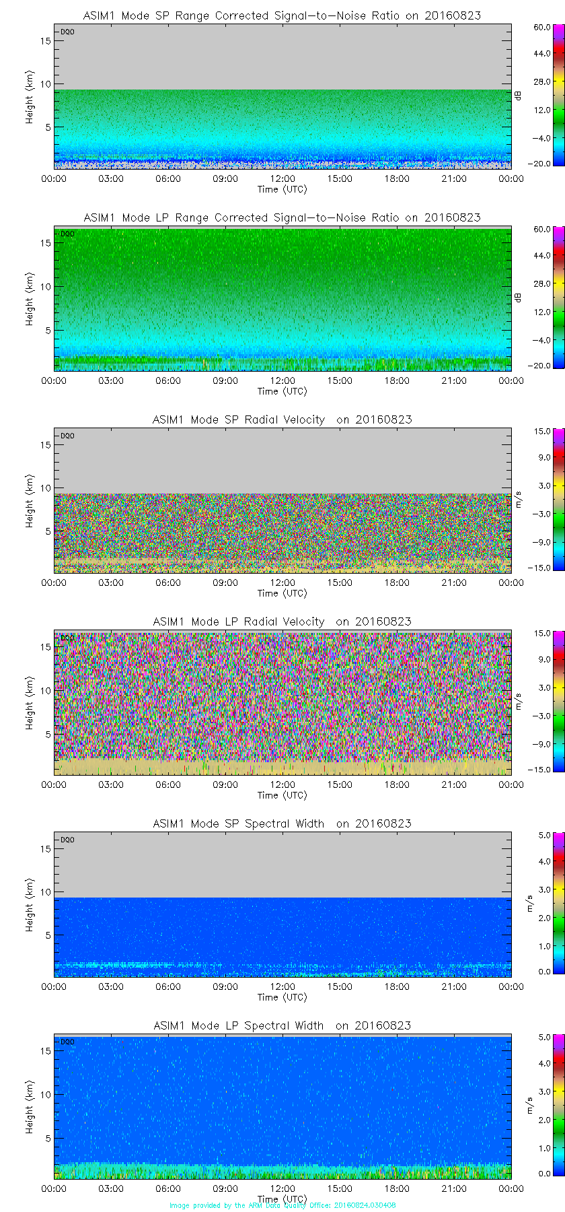Click Time (UTC) label under LP Signal-to-Noise plot

coord(282,391)
